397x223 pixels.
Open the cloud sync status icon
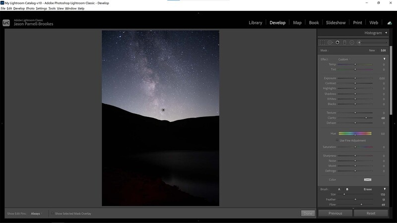click(x=390, y=23)
